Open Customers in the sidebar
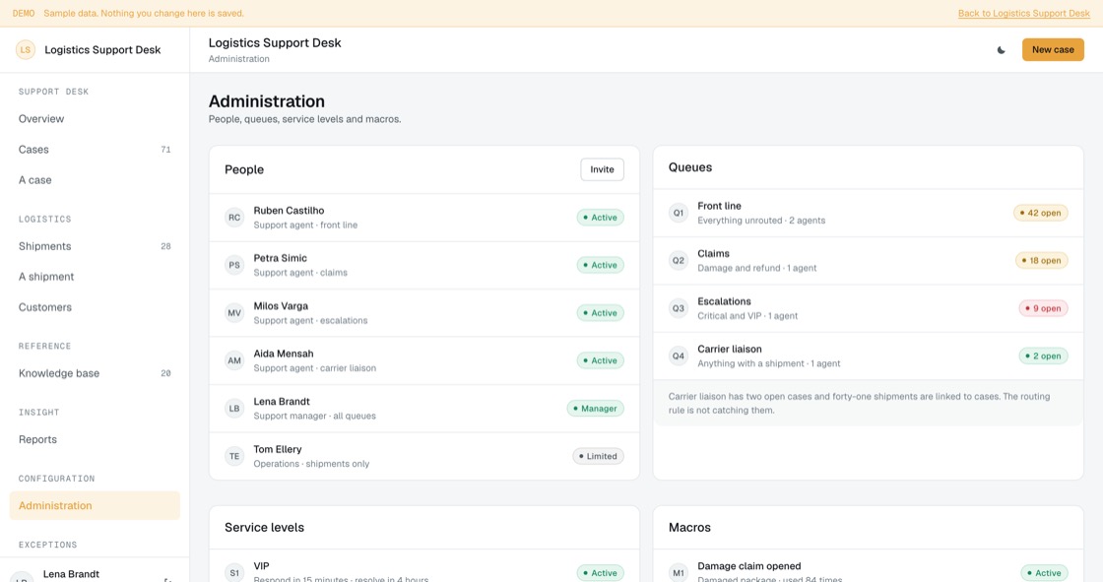Viewport: 1103px width, 582px height. 95,307
